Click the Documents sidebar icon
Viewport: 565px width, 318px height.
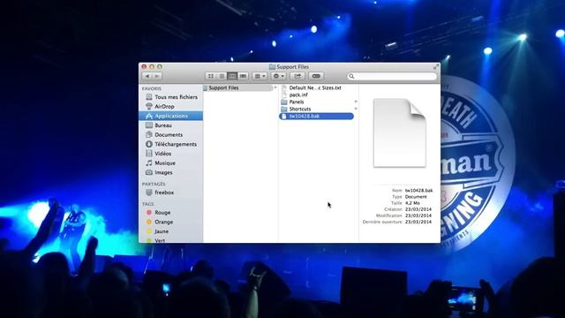coord(149,134)
